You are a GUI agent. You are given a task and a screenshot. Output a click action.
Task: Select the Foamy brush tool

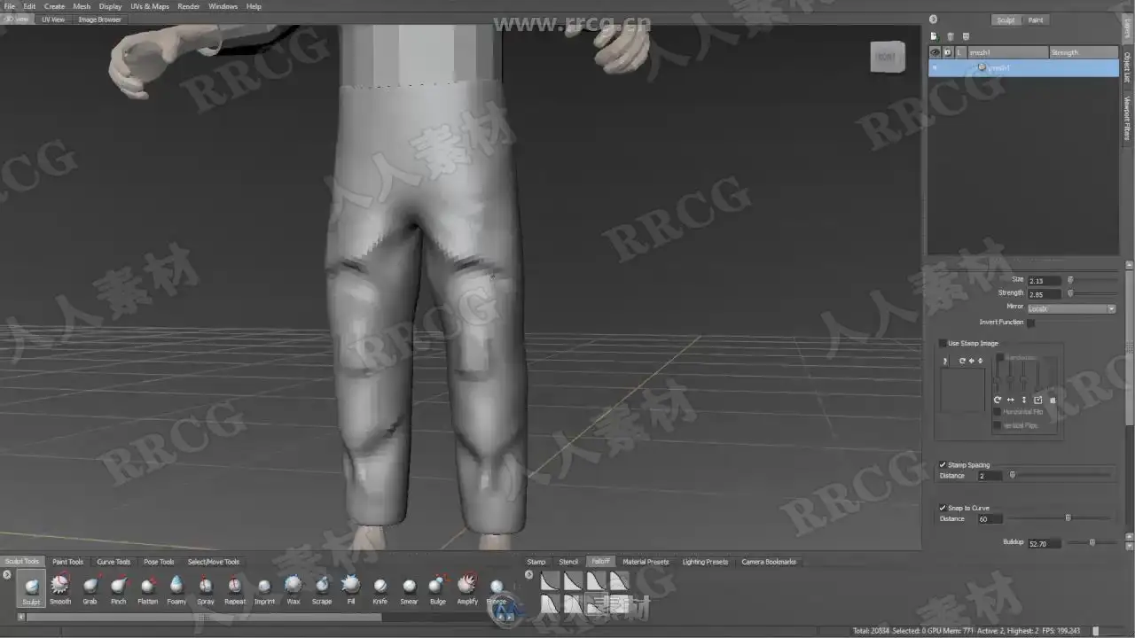tap(176, 588)
